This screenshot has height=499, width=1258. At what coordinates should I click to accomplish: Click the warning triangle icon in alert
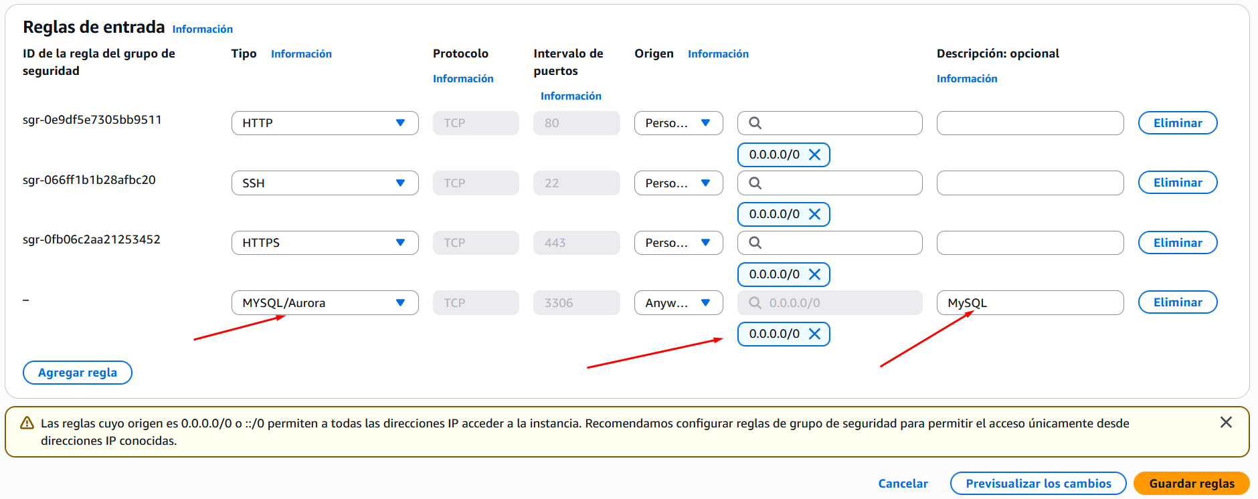click(x=27, y=423)
